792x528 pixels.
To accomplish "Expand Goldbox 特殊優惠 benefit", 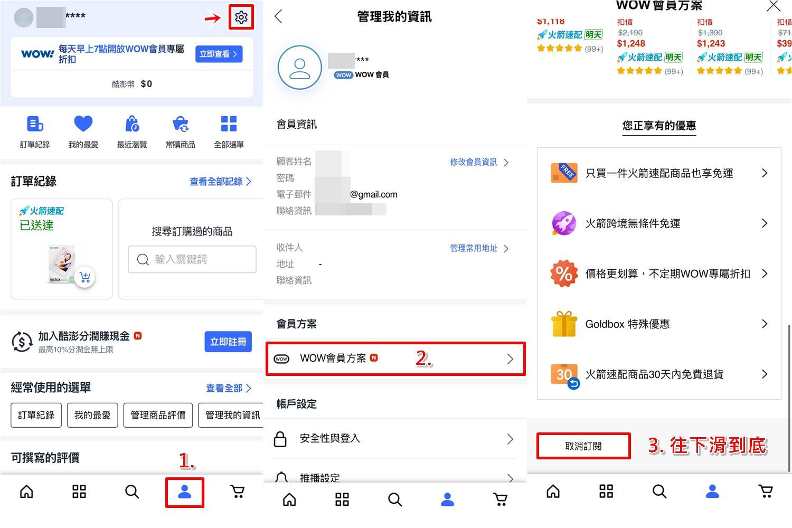I will coord(659,324).
